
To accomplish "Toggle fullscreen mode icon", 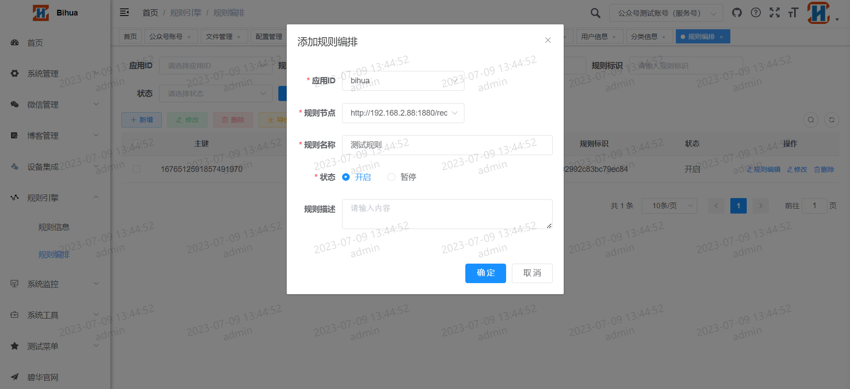I will point(774,13).
